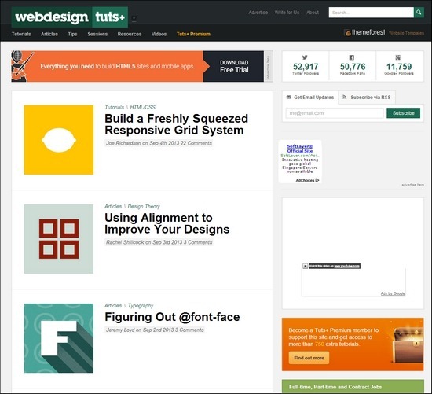Image resolution: width=432 pixels, height=394 pixels.
Task: Click the 50,776 Facebook Fans count
Action: [353, 66]
